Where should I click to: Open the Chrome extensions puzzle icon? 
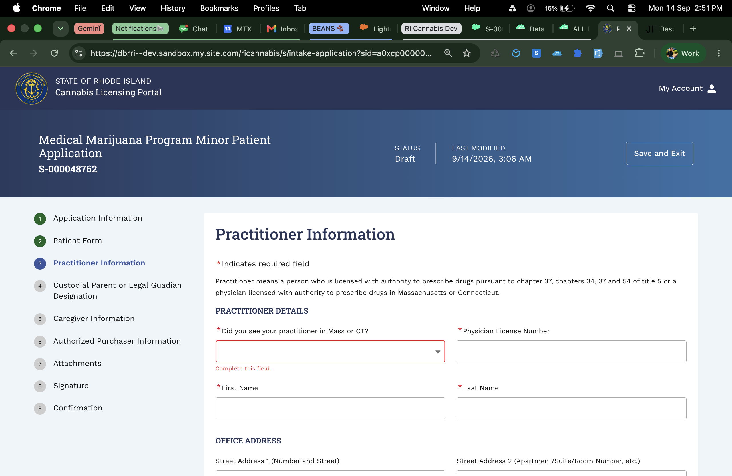[x=639, y=53]
